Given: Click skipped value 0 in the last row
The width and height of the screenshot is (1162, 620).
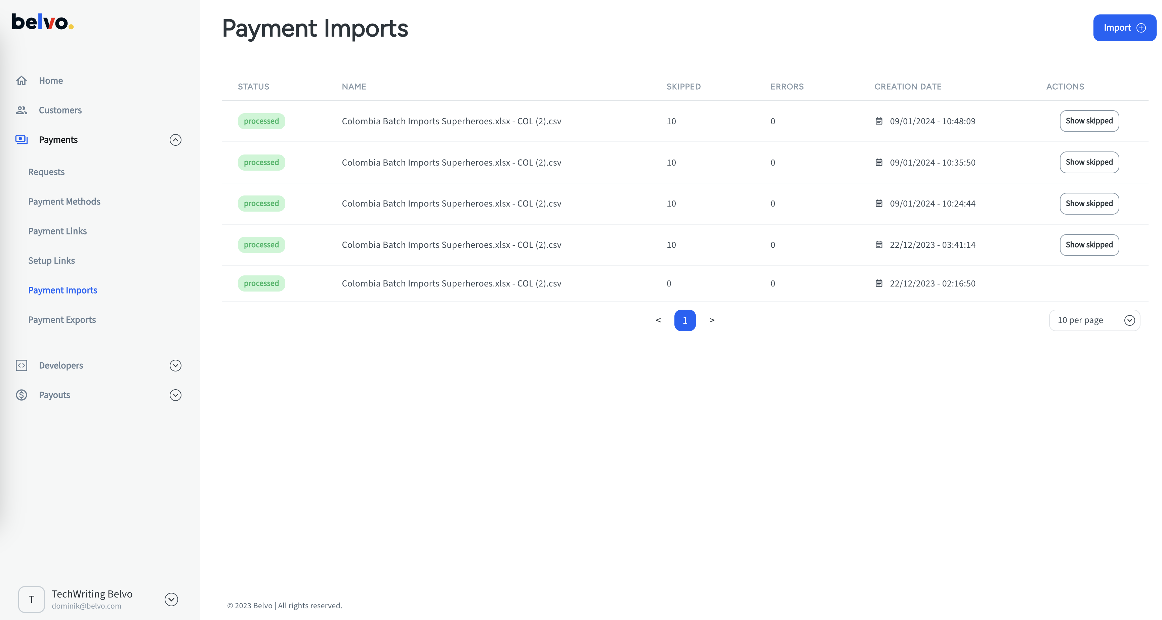Looking at the screenshot, I should click(669, 283).
